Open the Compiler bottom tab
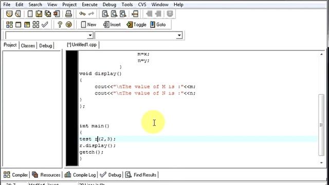The image size is (329, 185). pos(15,175)
